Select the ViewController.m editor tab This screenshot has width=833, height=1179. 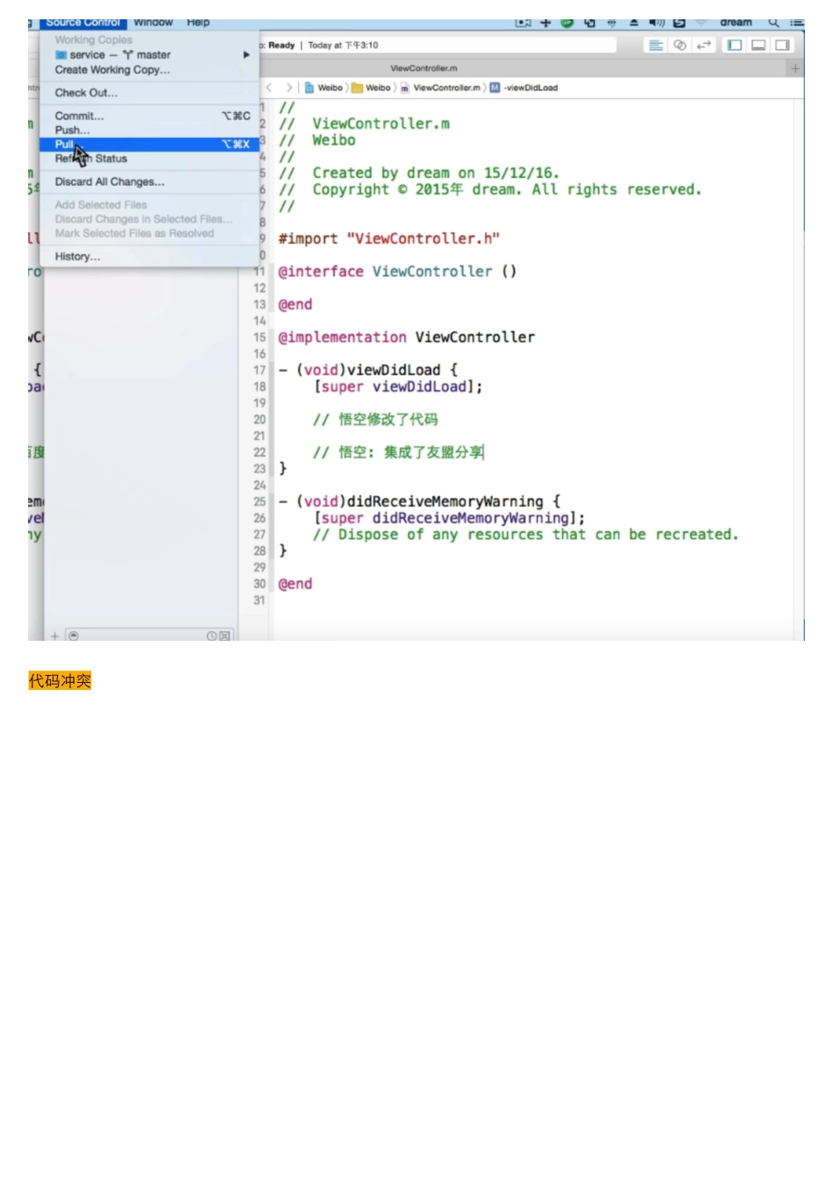[424, 68]
